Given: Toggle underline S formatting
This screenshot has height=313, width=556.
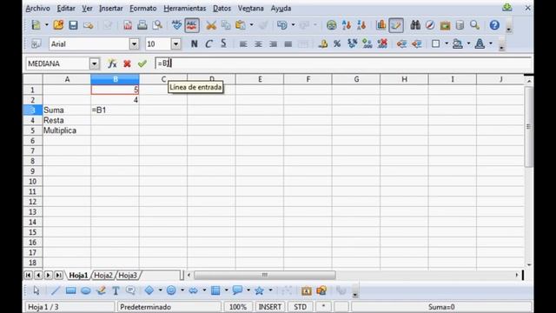Looking at the screenshot, I should click(223, 43).
